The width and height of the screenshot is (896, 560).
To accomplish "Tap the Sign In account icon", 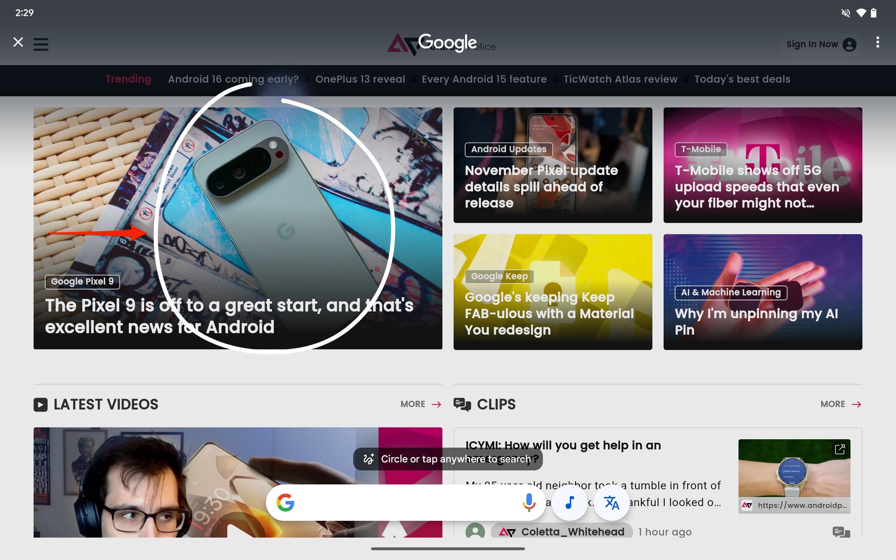I will [x=850, y=43].
